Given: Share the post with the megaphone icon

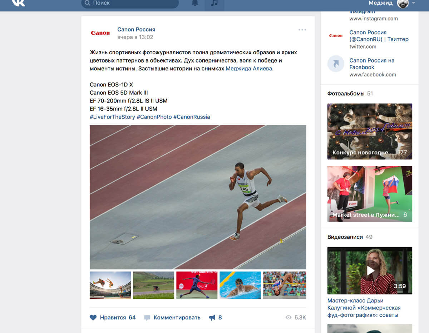Looking at the screenshot, I should [x=212, y=318].
